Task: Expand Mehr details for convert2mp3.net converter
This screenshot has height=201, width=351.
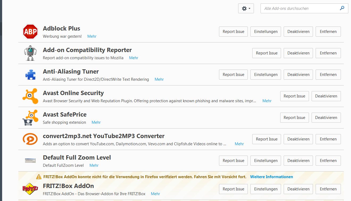Action: click(239, 144)
